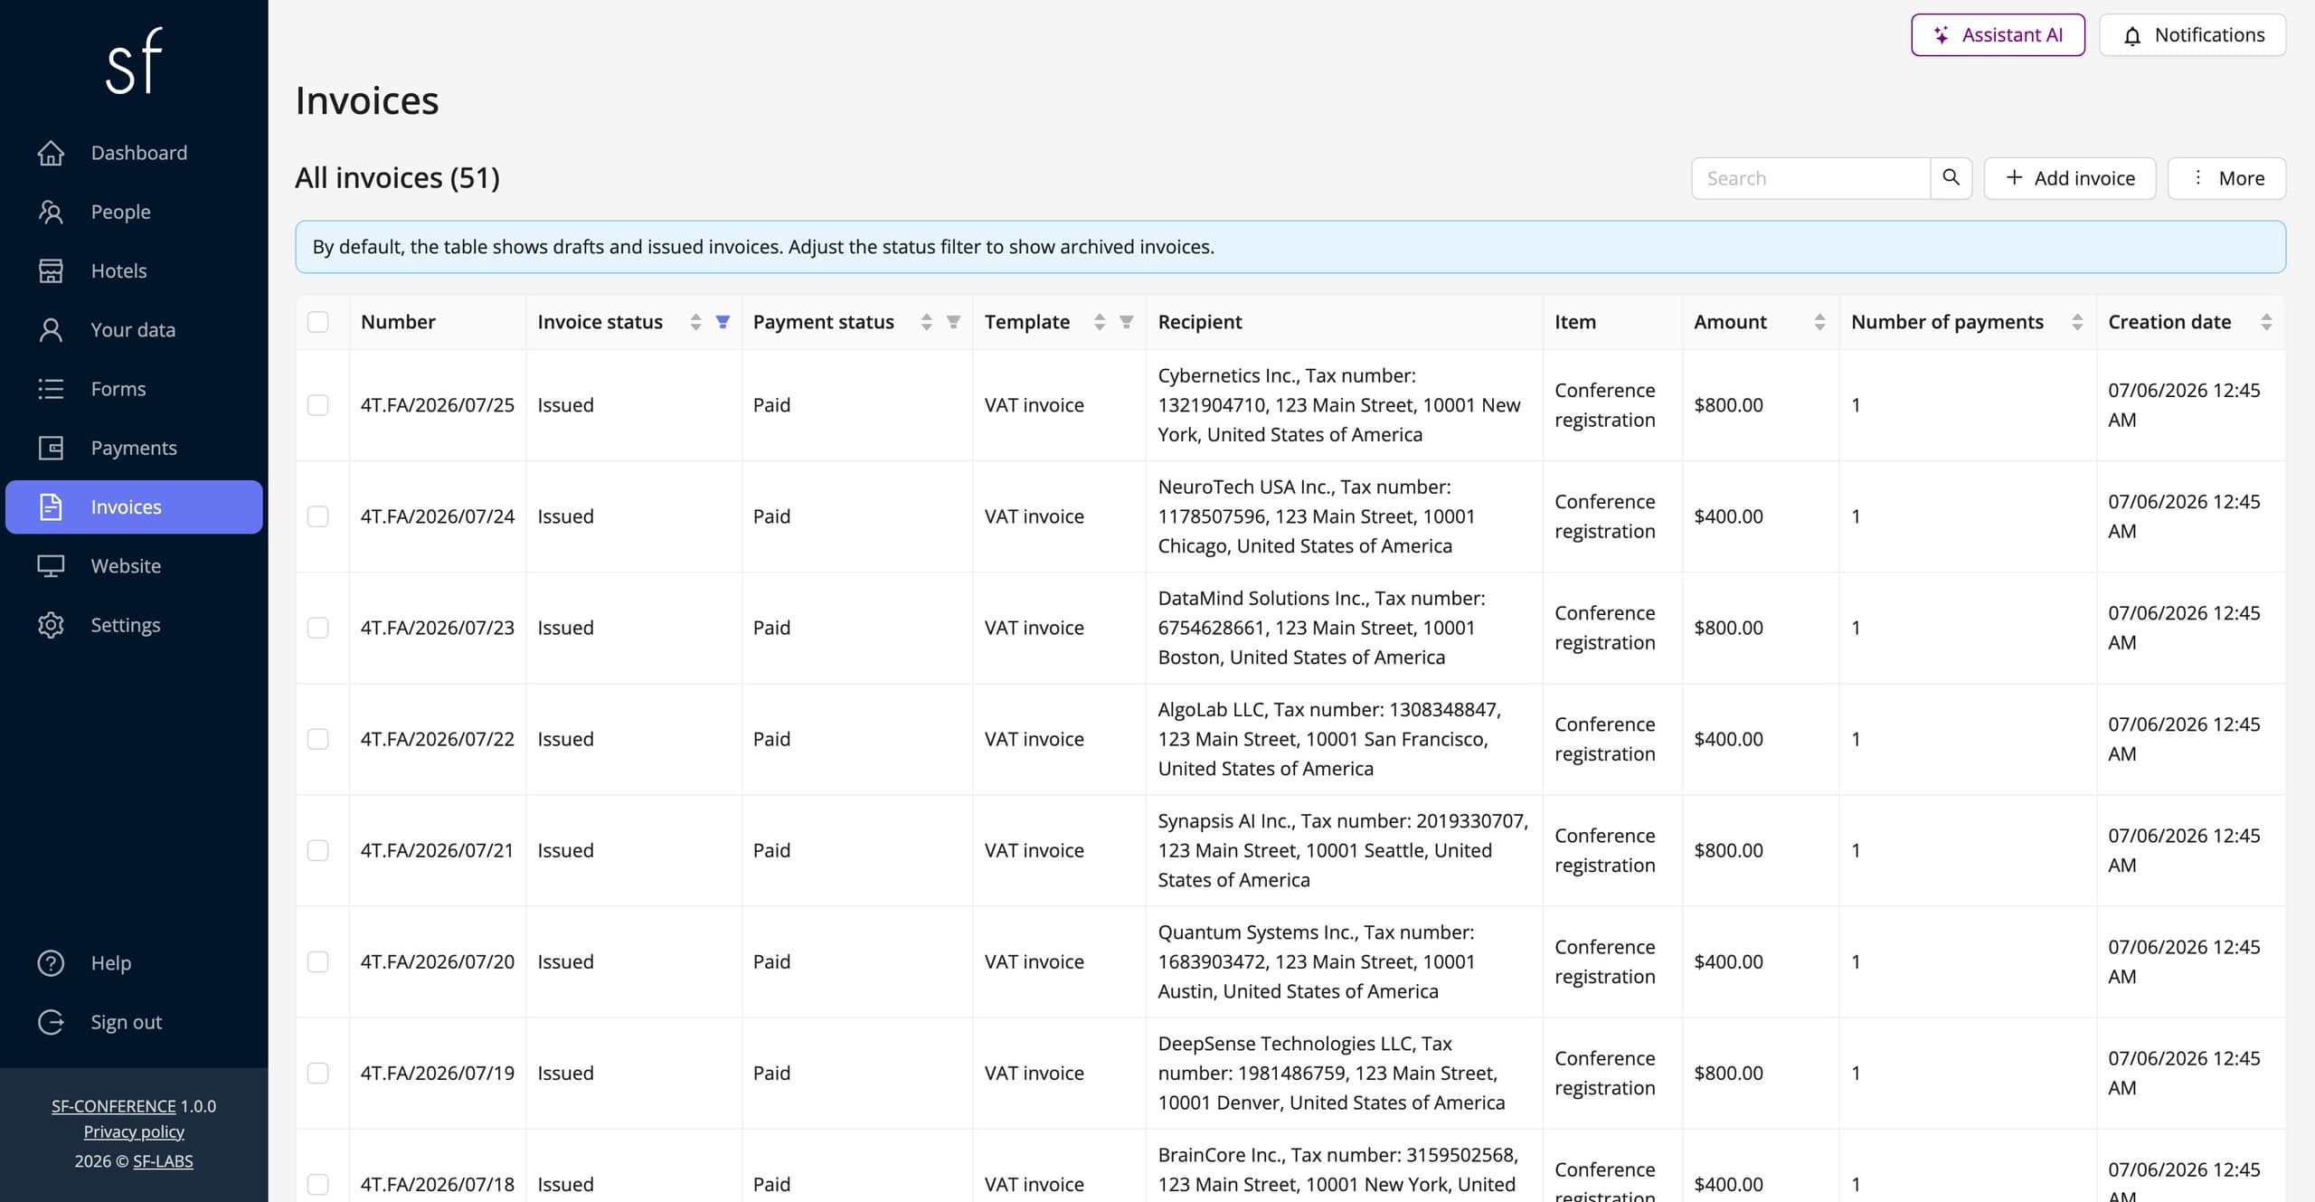Click the Synapsis AI Inc. recipient cell

pos(1344,850)
